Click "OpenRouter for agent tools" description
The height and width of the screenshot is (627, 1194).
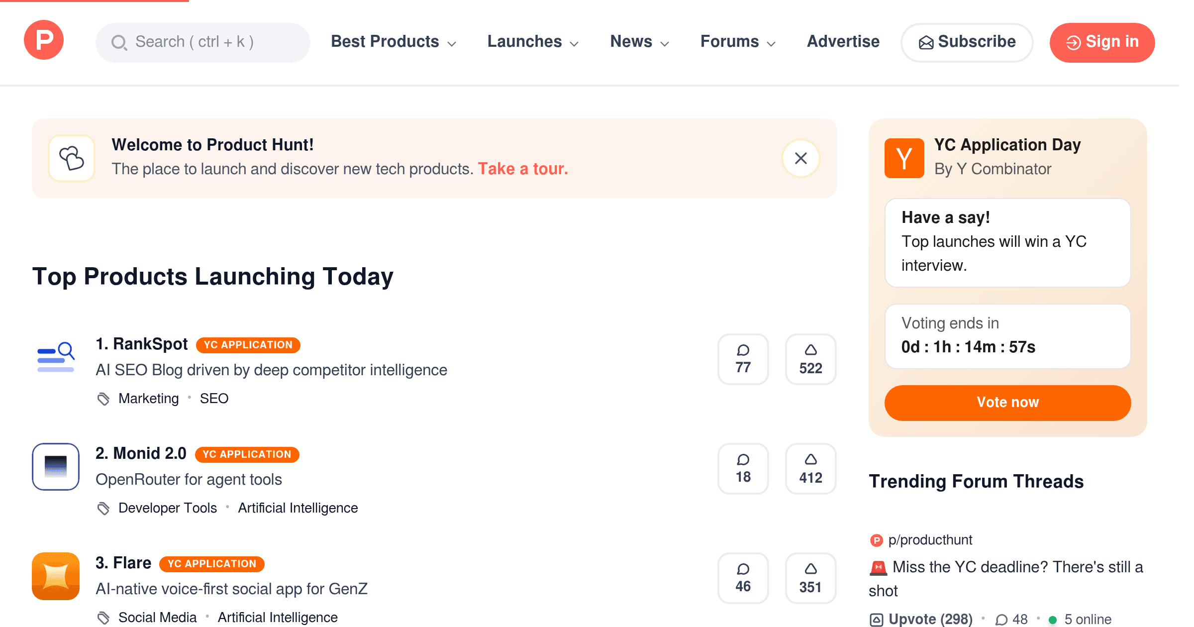coord(189,479)
